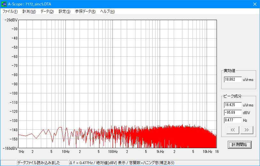This screenshot has height=166, width=260.
Task: Select the peak 16.425 uVrms field
Action: click(x=233, y=105)
